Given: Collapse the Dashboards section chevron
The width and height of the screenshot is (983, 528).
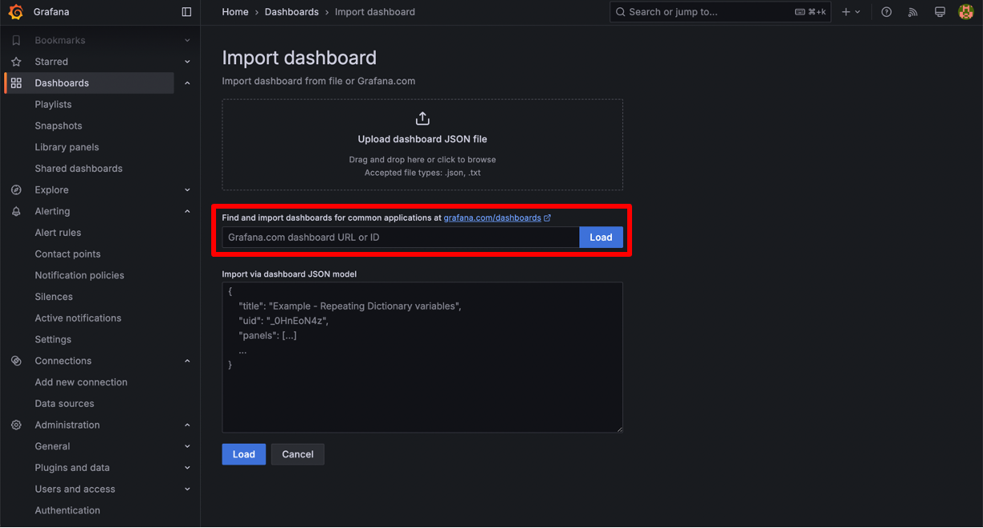Looking at the screenshot, I should tap(187, 83).
